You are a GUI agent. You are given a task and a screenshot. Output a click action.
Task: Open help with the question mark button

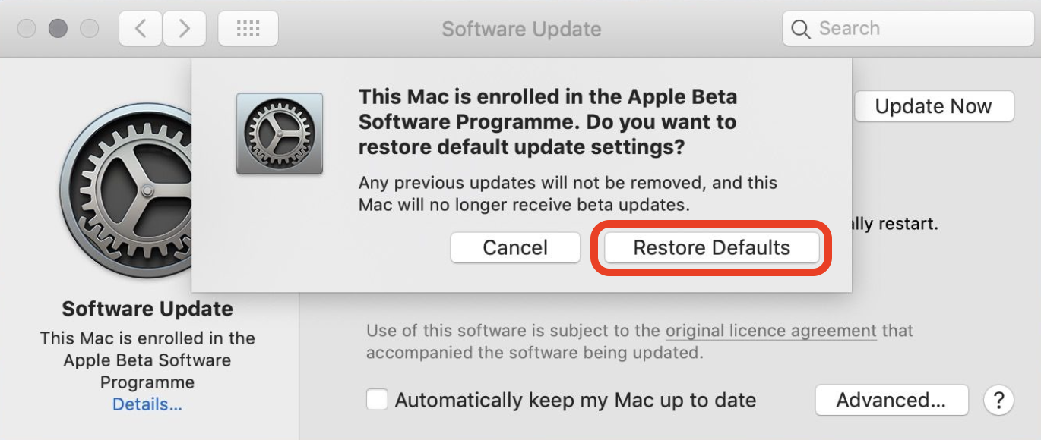coord(999,400)
